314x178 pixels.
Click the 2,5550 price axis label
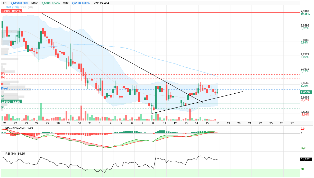coord(305,112)
